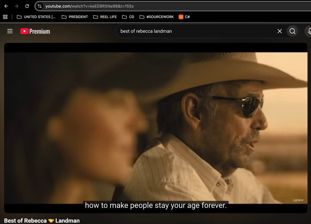This screenshot has height=224, width=311.
Task: Open the UNITED STATES bookmarks folder
Action: (x=36, y=17)
